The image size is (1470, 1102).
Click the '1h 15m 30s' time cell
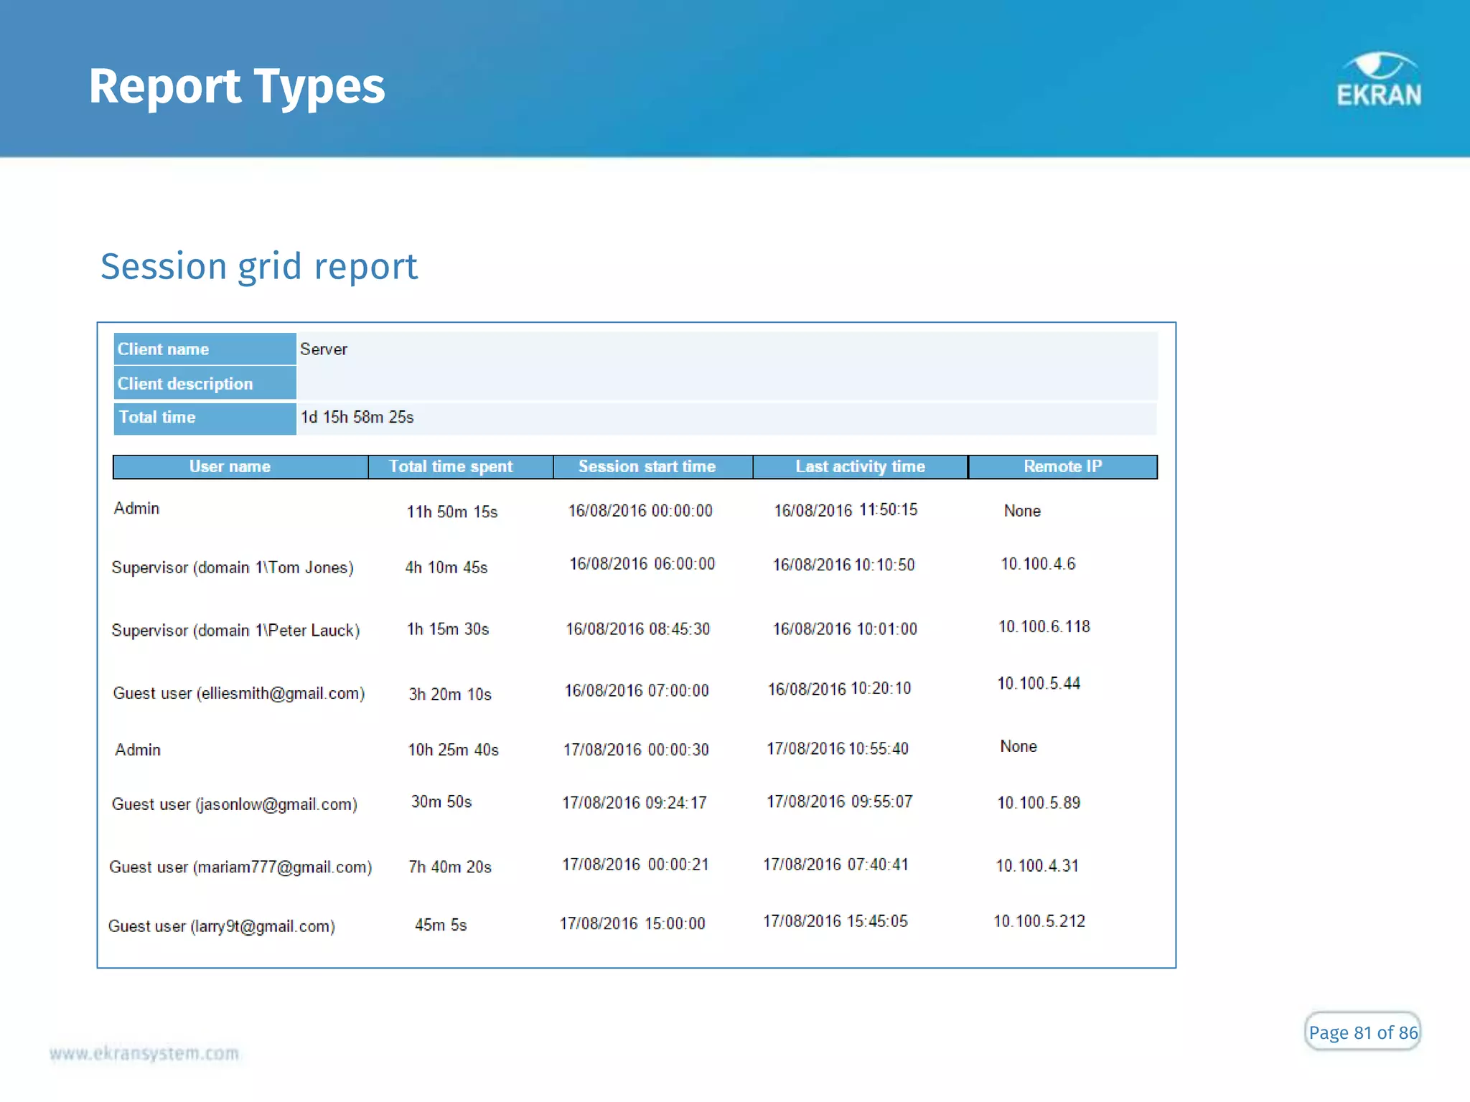[448, 629]
